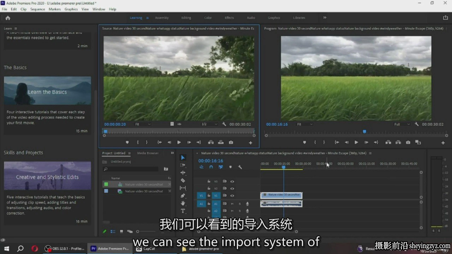Screen dimensions: 452x254
Task: Toggle snap magnet in timeline
Action: click(211, 167)
